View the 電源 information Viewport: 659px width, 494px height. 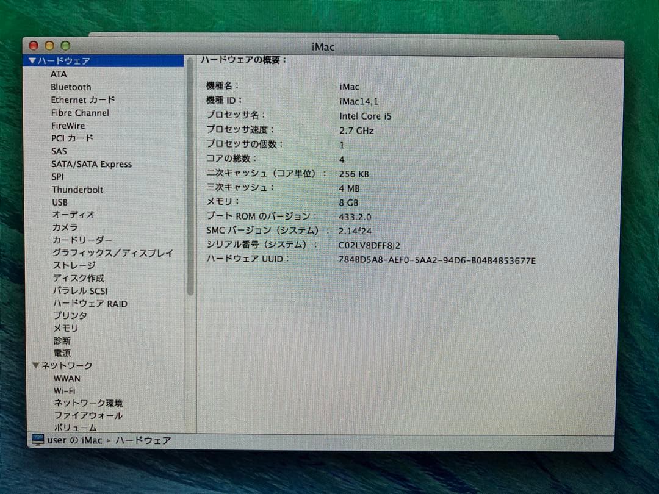click(x=62, y=353)
